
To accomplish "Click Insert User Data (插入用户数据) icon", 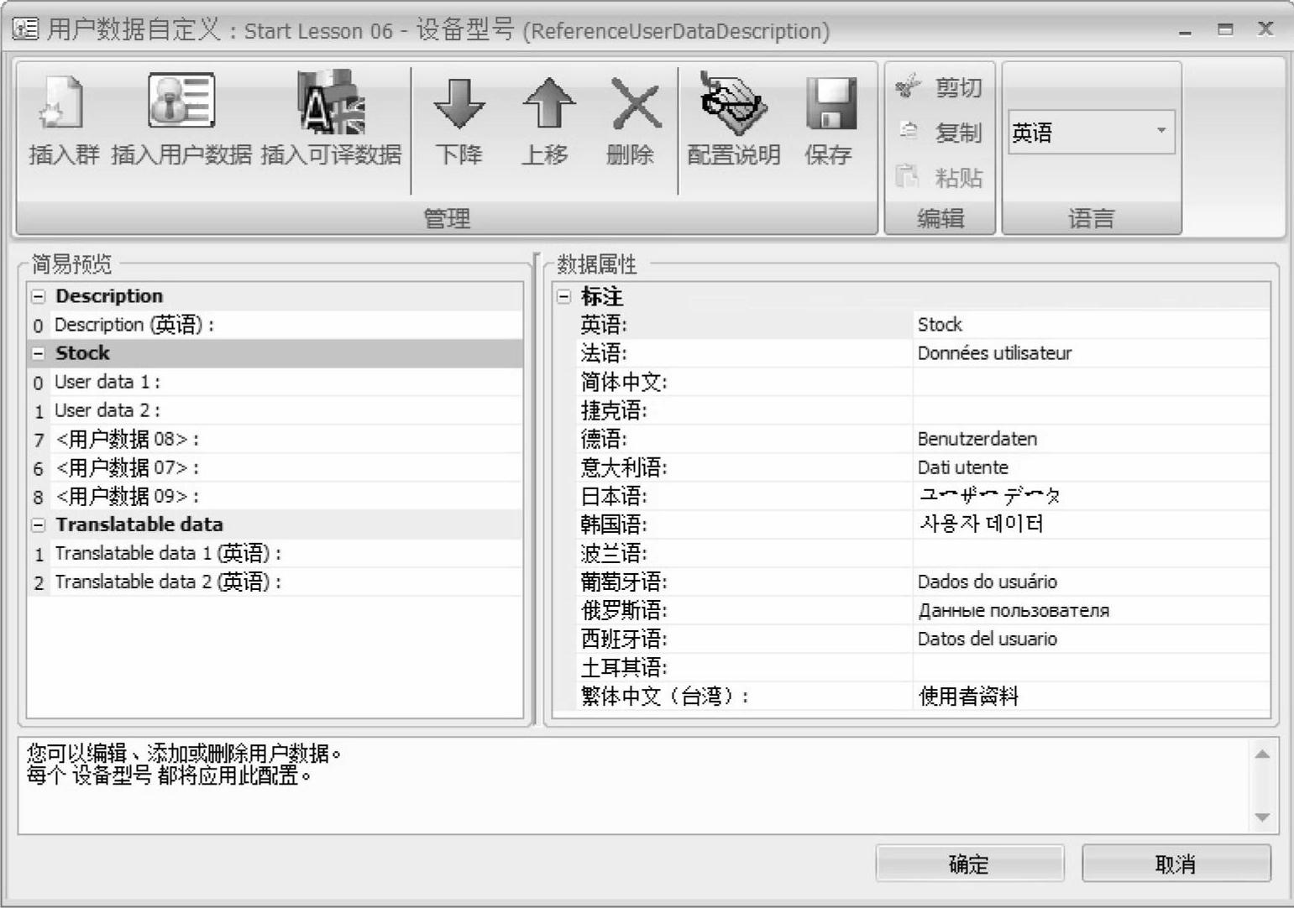I will tap(181, 102).
